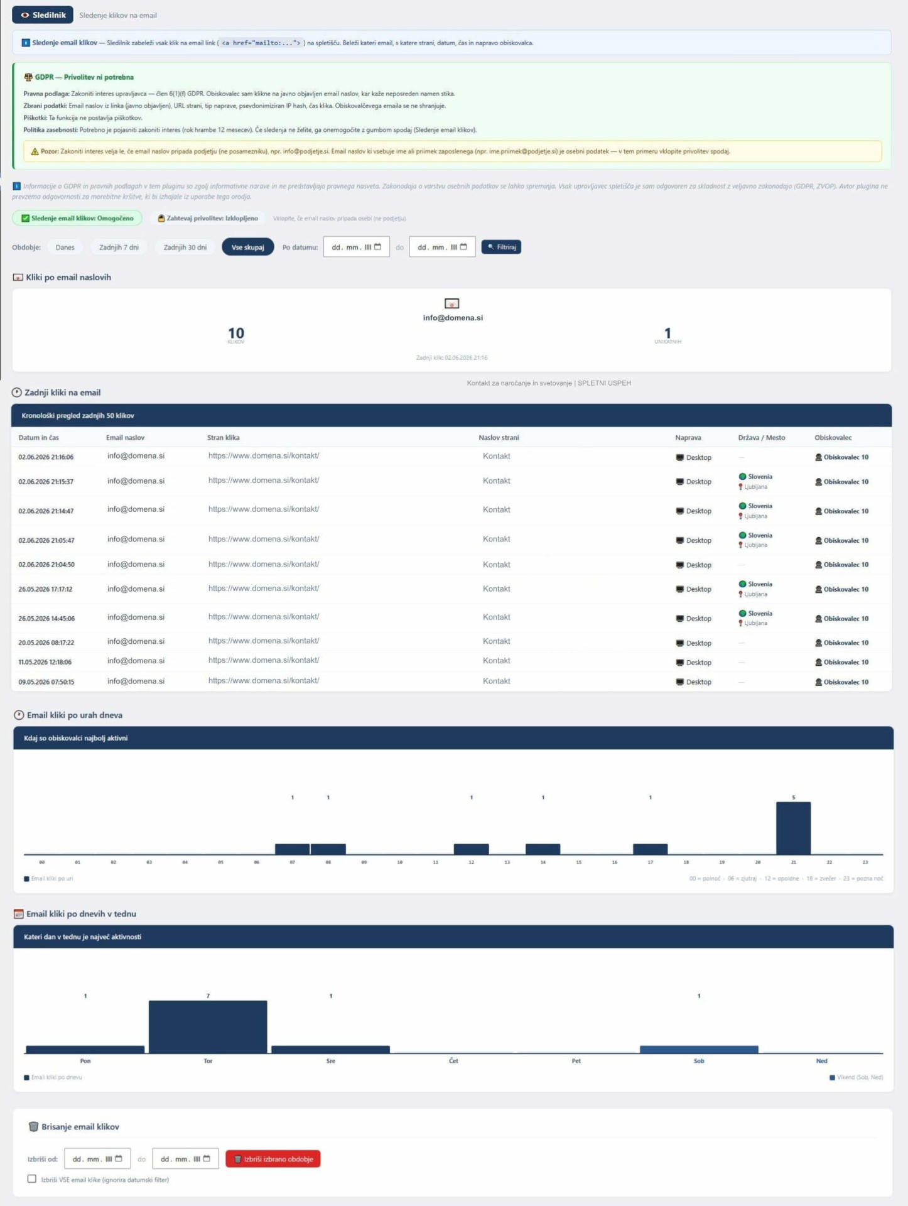Open calendar picker in the 'Po datumu' start field

pyautogui.click(x=377, y=247)
